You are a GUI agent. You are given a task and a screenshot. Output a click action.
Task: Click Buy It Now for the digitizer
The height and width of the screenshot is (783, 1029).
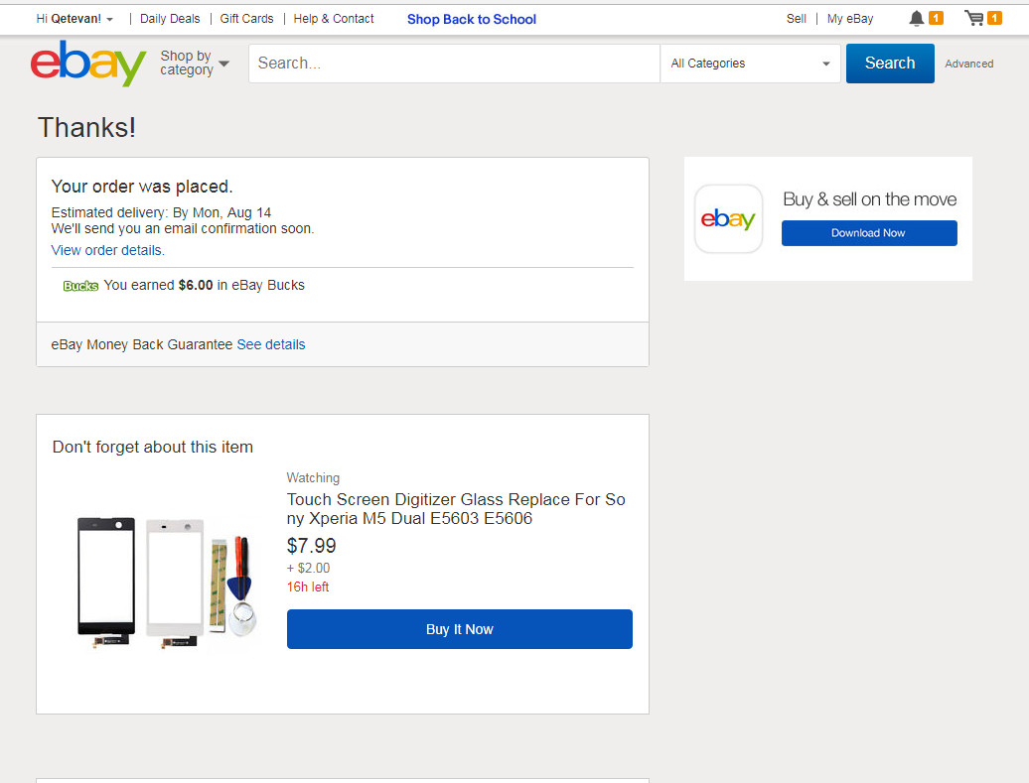(459, 629)
